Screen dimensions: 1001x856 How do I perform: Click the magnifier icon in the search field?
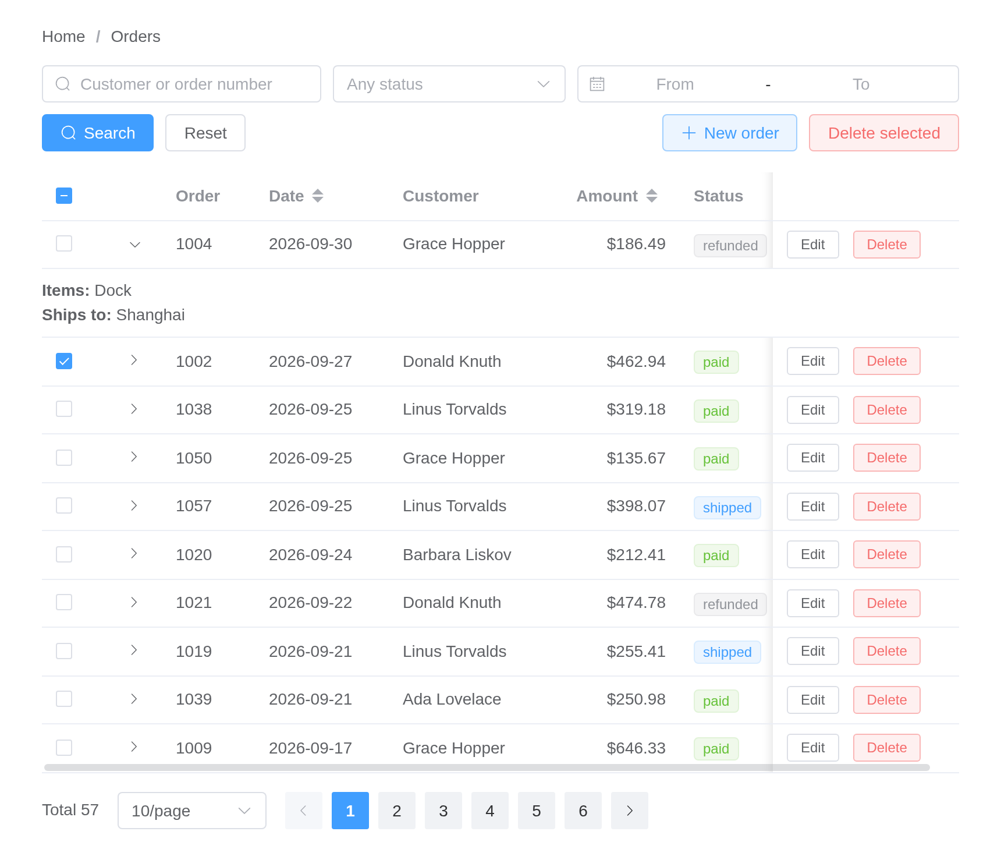(63, 84)
